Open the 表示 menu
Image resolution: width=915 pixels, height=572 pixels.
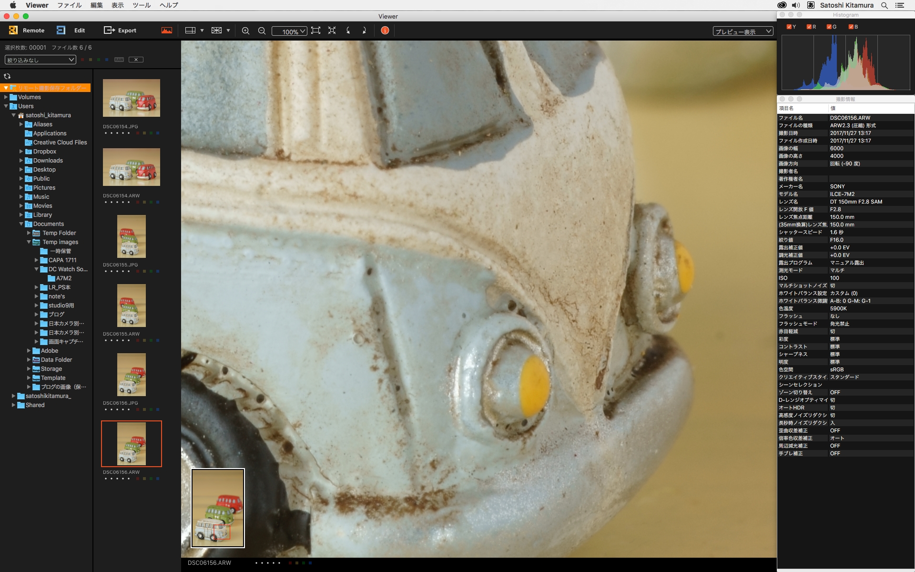(117, 5)
